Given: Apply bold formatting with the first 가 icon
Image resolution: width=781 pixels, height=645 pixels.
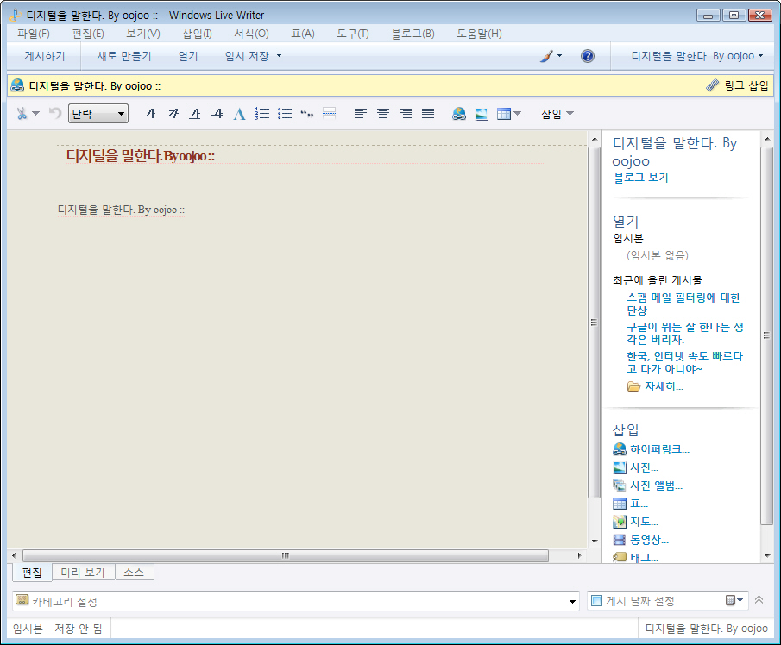Looking at the screenshot, I should pos(150,114).
